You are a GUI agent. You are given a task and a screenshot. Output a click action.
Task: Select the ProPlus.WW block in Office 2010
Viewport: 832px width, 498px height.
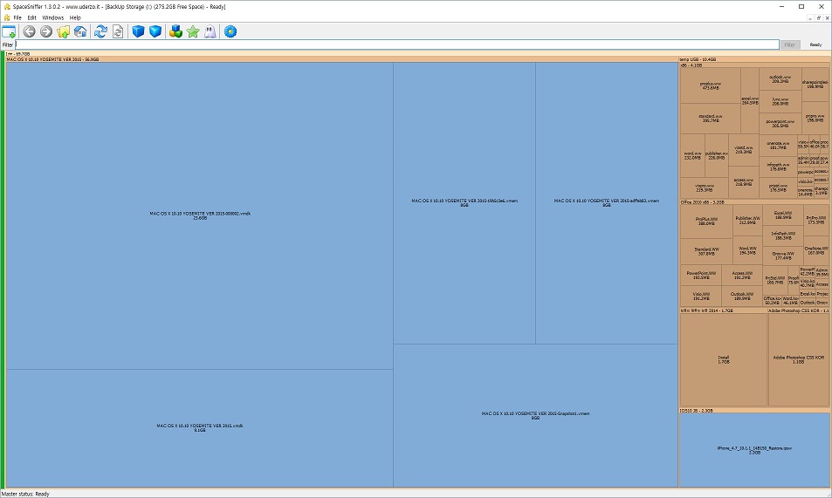point(706,222)
